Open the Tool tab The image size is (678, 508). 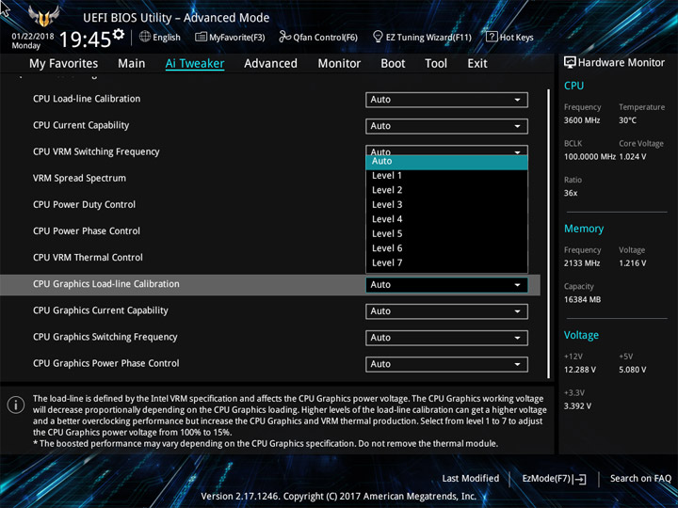pyautogui.click(x=436, y=64)
